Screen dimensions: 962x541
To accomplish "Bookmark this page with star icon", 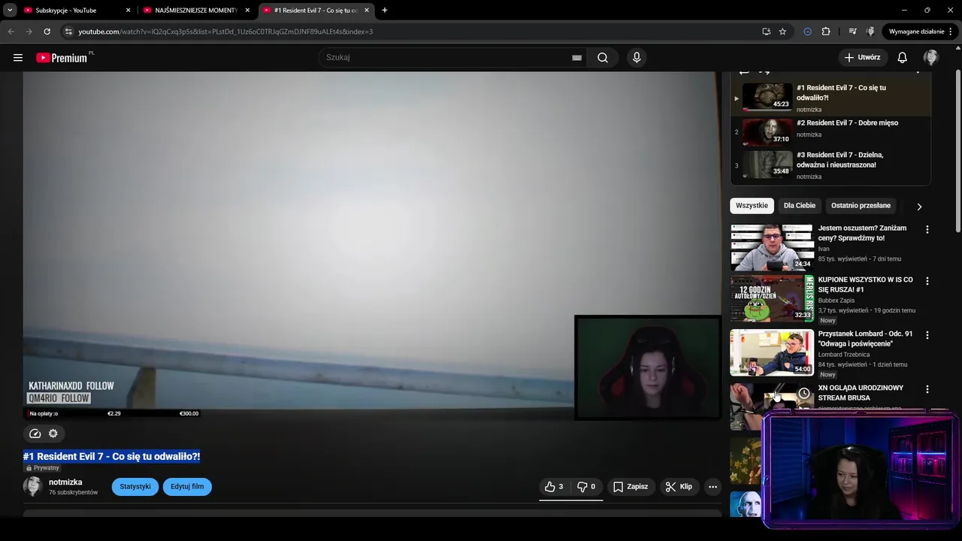I will (x=782, y=32).
